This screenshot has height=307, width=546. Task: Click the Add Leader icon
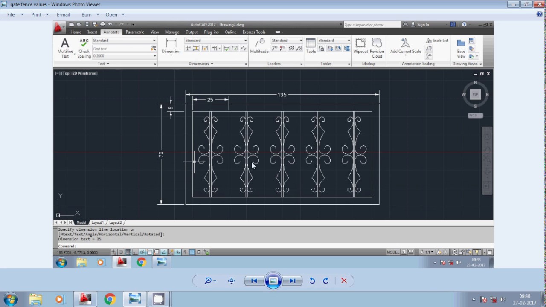(x=275, y=48)
